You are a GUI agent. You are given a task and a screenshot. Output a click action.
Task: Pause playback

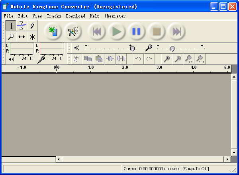tap(137, 32)
